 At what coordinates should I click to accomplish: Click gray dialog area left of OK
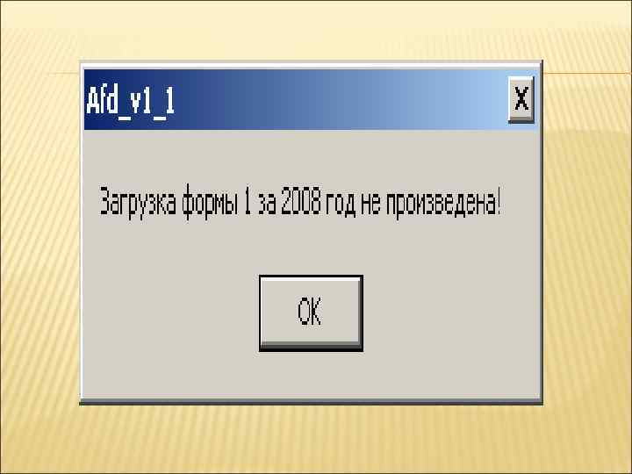[169, 313]
